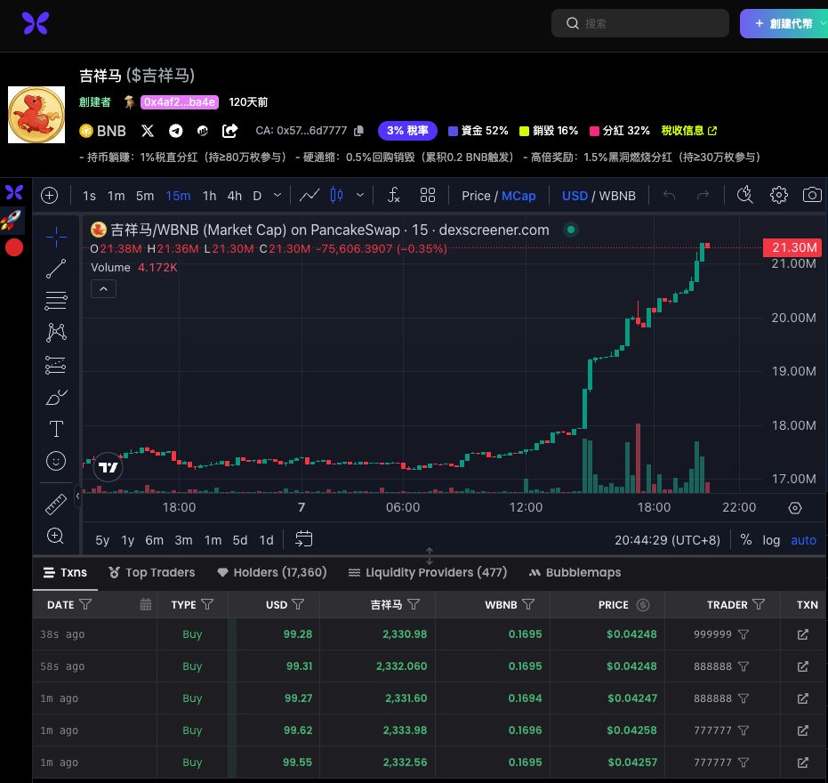
Task: Select the ruler measure tool
Action: [56, 504]
